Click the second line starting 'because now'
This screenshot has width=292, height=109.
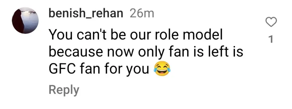[x=146, y=52]
